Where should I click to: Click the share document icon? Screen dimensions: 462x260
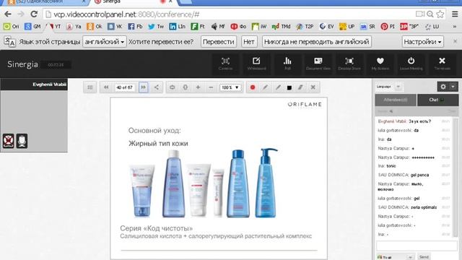[x=156, y=87]
